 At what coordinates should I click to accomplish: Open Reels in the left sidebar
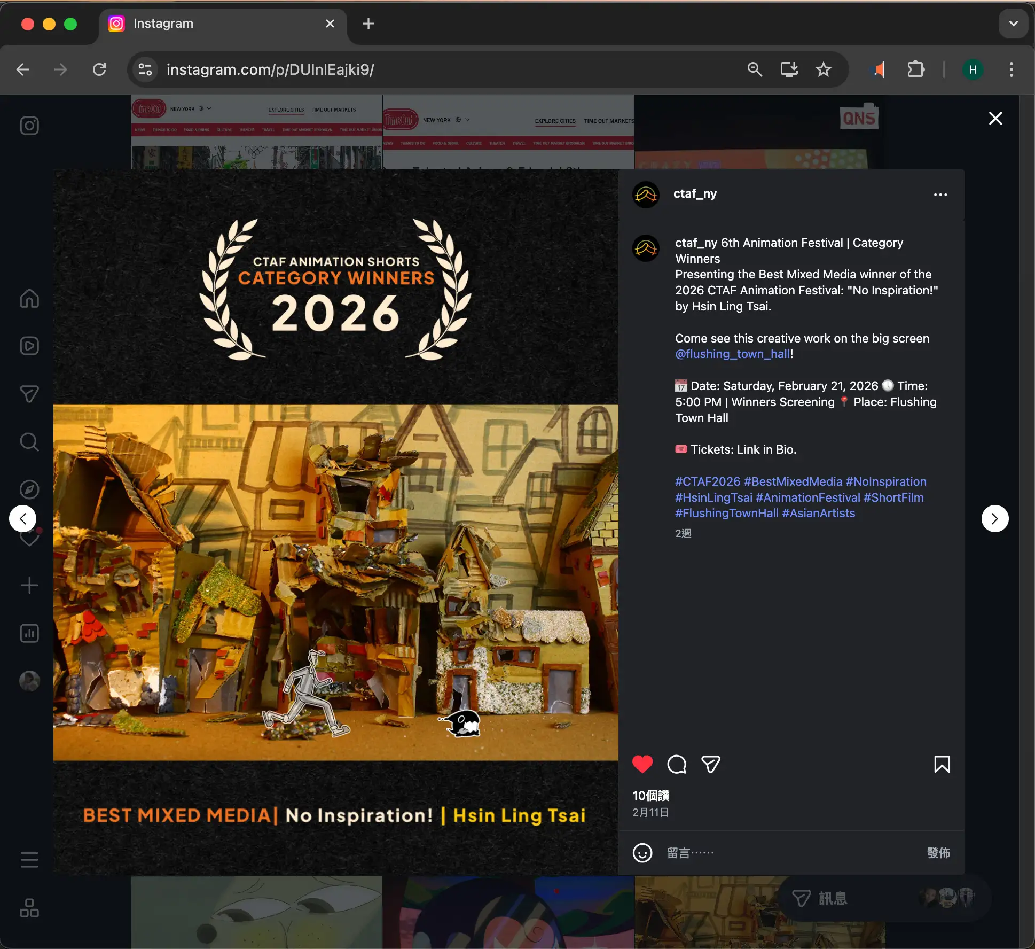(x=29, y=346)
